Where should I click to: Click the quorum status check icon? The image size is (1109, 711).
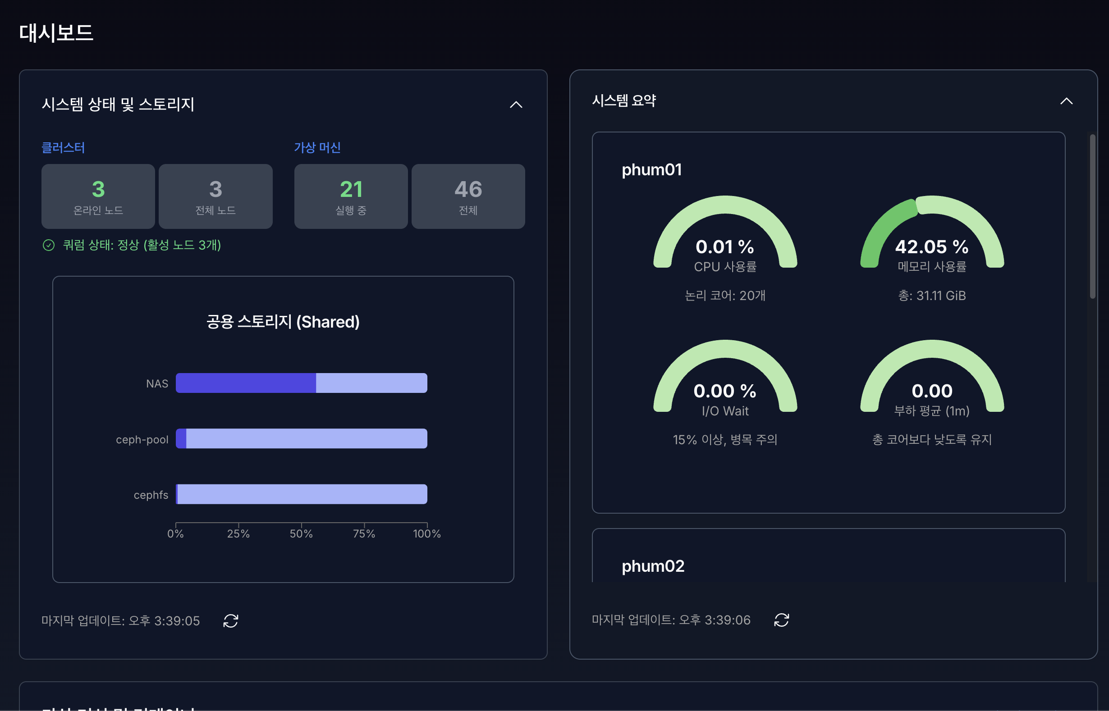tap(49, 245)
